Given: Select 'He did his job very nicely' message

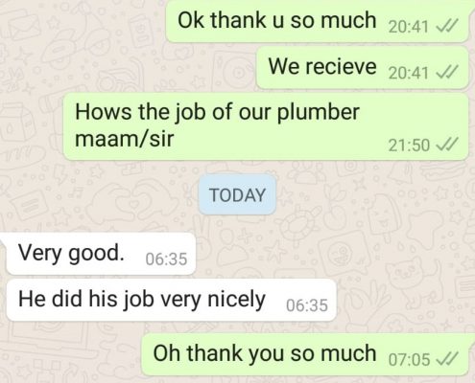Looking at the screenshot, I should click(x=172, y=300).
